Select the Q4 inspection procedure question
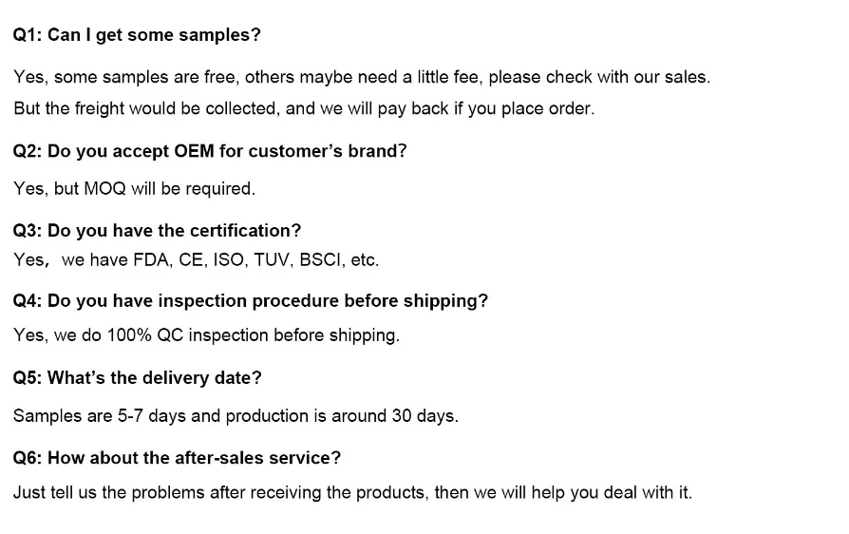849x534 pixels. tap(250, 301)
